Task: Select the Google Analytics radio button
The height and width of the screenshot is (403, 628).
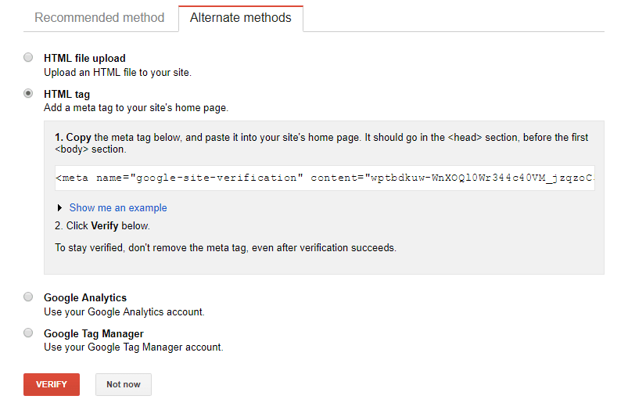Action: pyautogui.click(x=29, y=297)
